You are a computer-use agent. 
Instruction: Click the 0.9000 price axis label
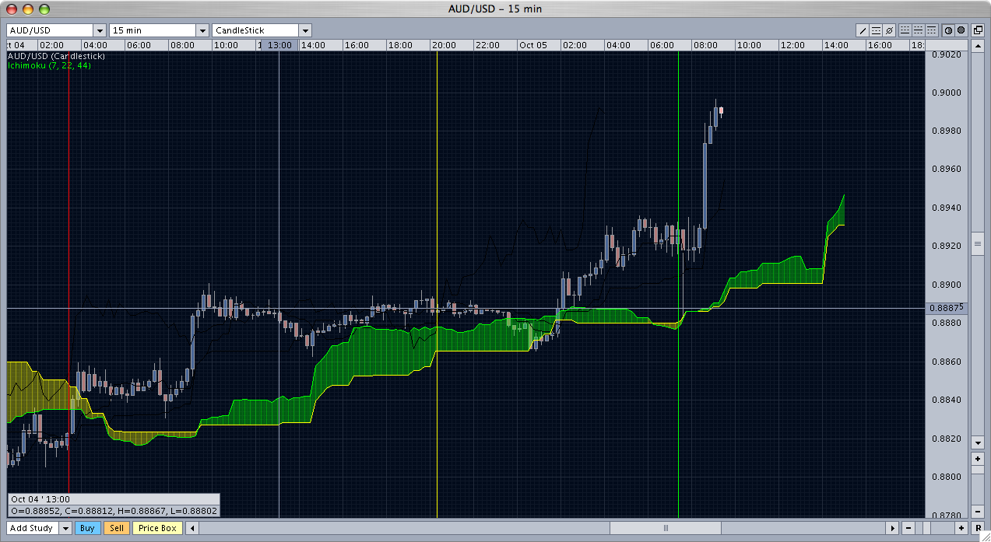pos(947,93)
